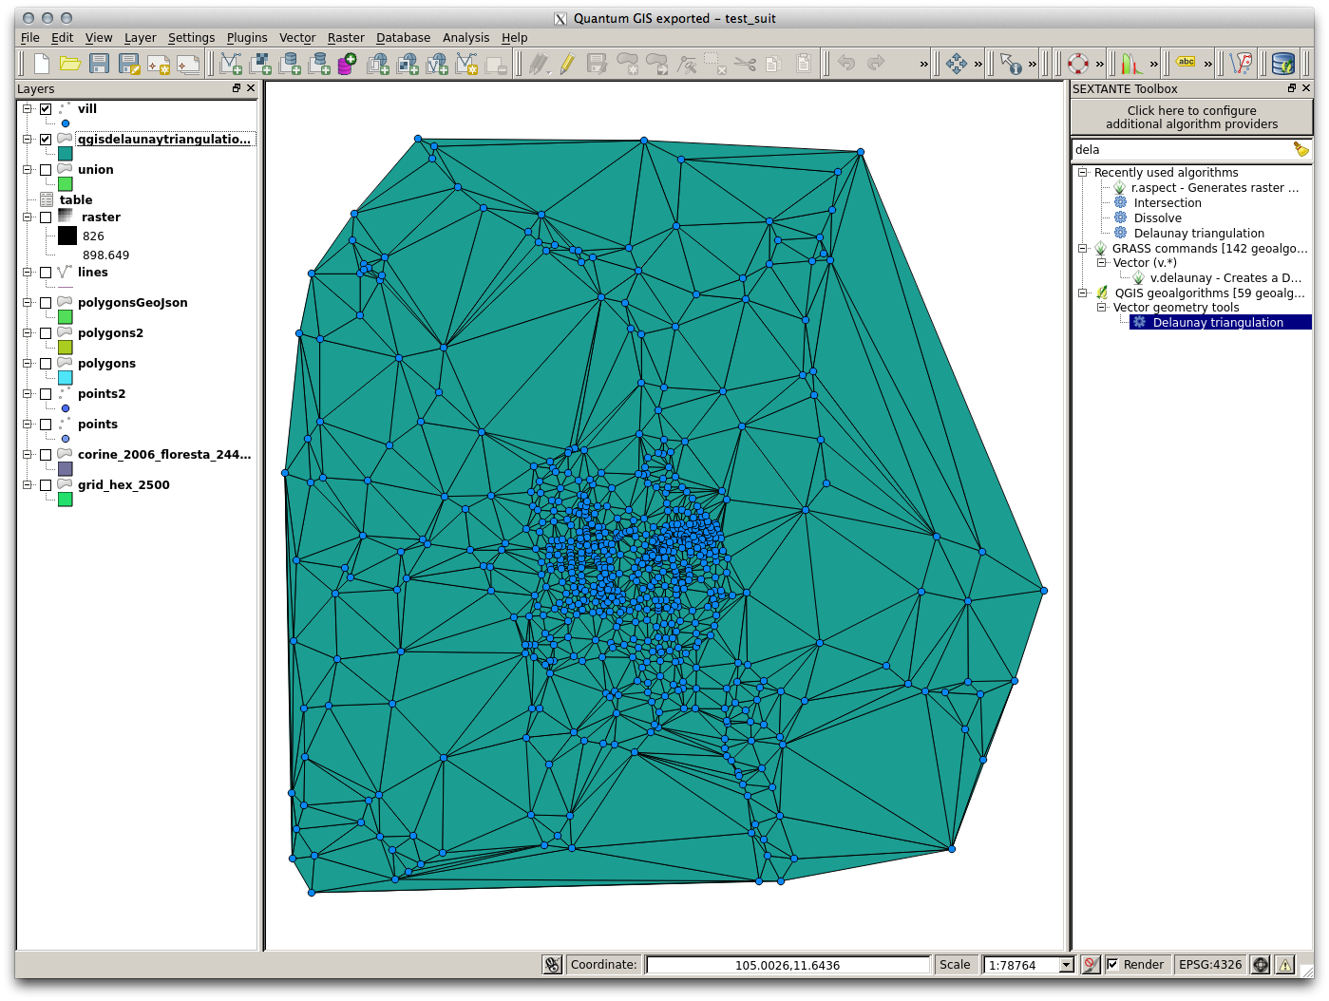Enable the union layer checkbox
Image resolution: width=1329 pixels, height=1001 pixels.
(46, 170)
